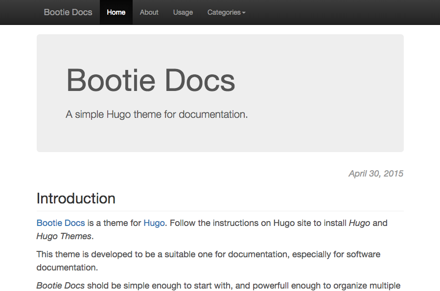Click the large Bootie Docs jumbotron heading
The image size is (440, 291).
[x=150, y=81]
